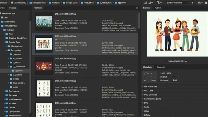Switch to the Content tab

click(x=38, y=8)
